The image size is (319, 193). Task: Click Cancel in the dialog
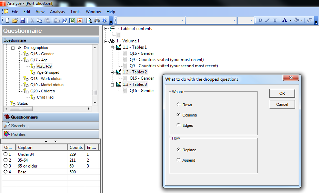pos(282,104)
